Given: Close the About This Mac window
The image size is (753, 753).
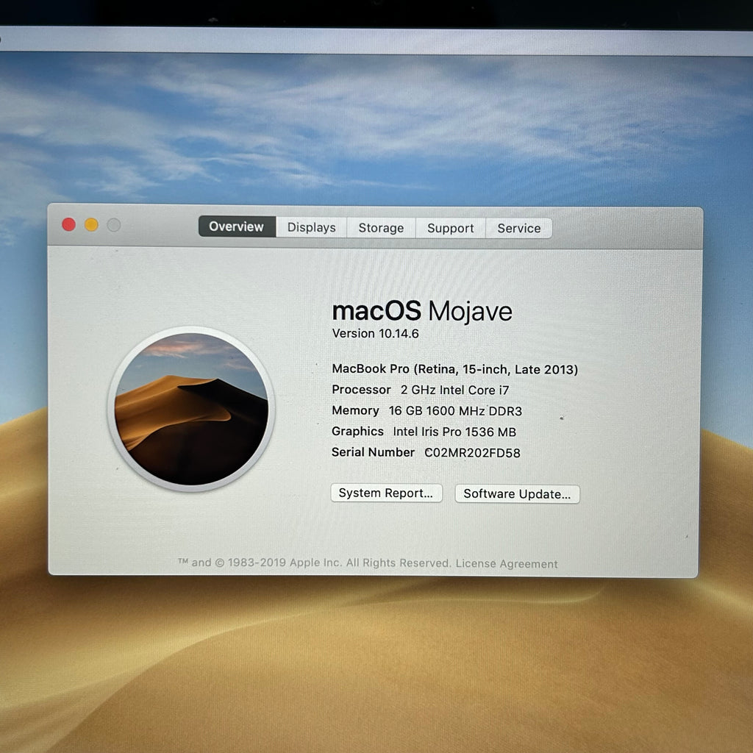Looking at the screenshot, I should point(68,224).
